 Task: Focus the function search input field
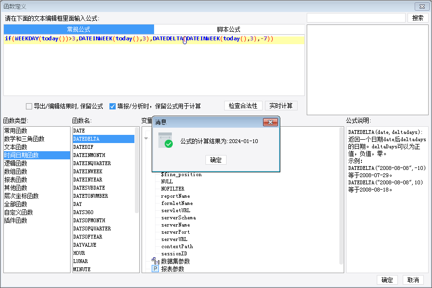(356, 18)
